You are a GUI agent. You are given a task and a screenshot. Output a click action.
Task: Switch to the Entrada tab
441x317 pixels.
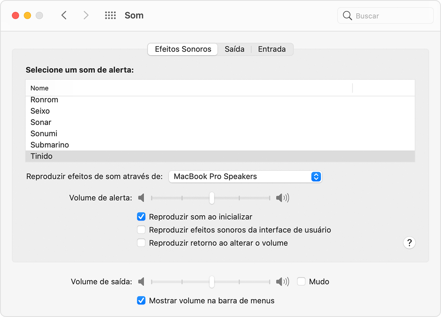pyautogui.click(x=272, y=49)
